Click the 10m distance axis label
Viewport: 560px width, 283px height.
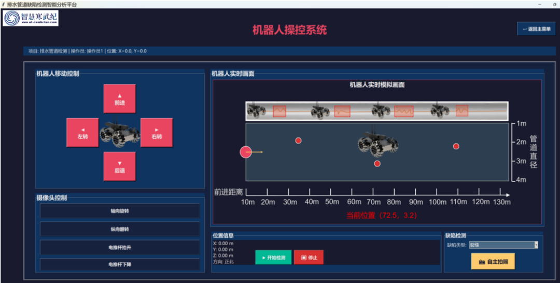coord(248,202)
